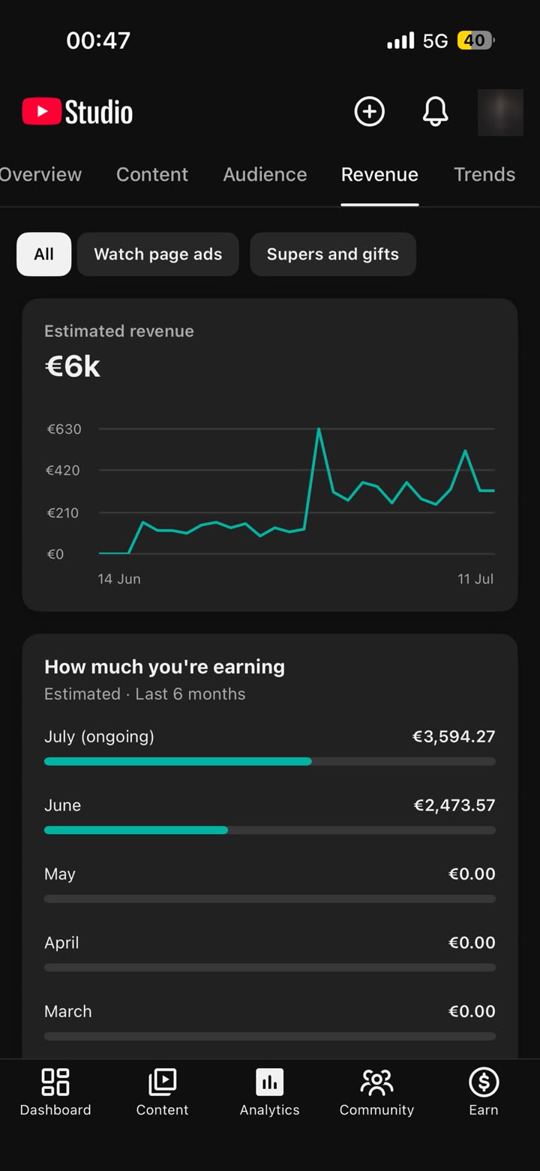Screen dimensions: 540x1171
Task: Tap the revenue peak on line chart
Action: (319, 429)
